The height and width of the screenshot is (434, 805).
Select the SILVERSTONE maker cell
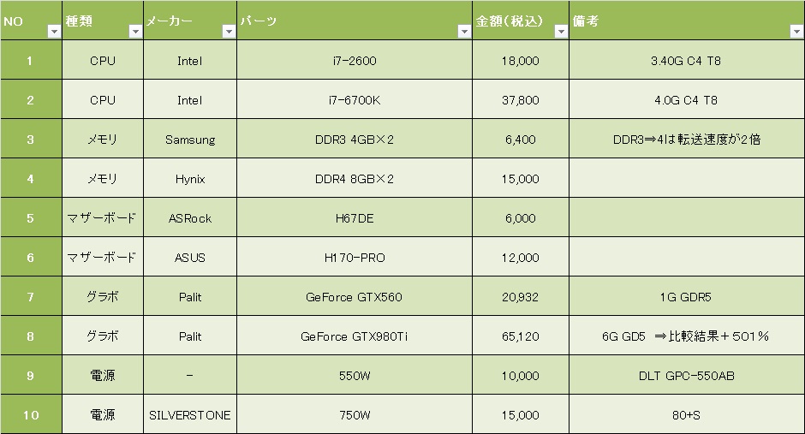189,415
